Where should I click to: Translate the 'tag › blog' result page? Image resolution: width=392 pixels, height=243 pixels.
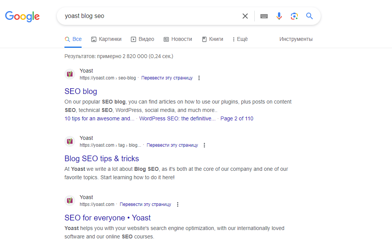click(x=172, y=145)
